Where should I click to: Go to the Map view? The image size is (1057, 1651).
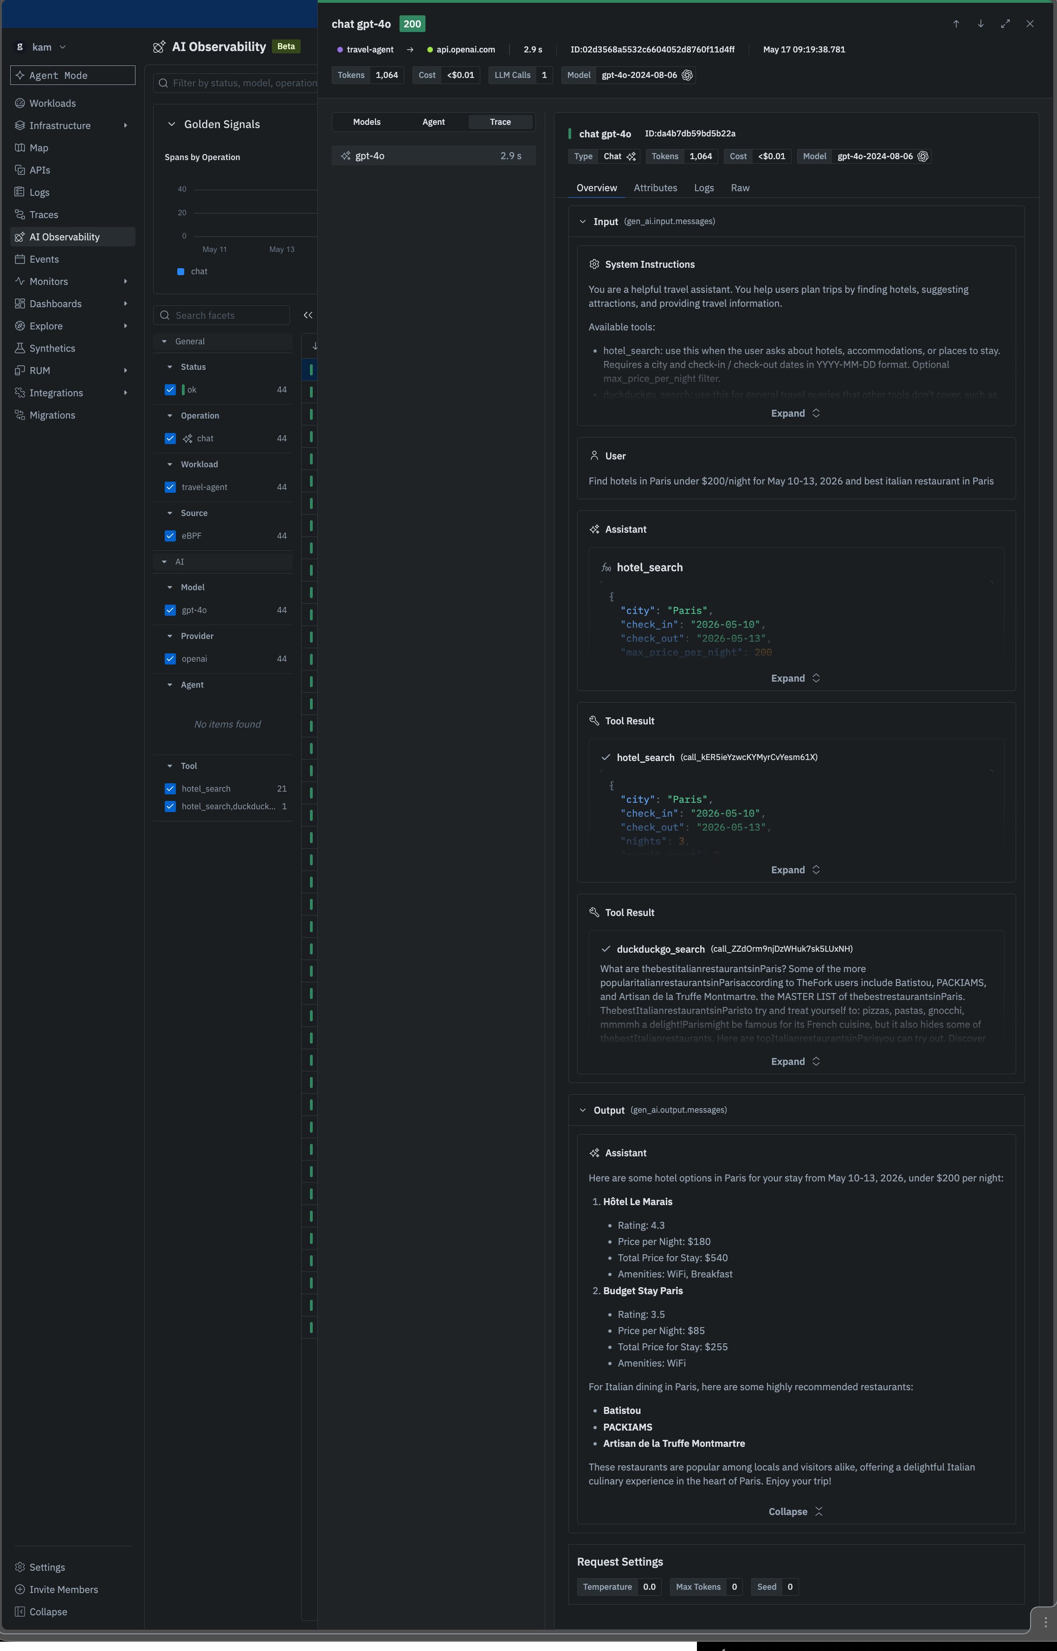39,148
